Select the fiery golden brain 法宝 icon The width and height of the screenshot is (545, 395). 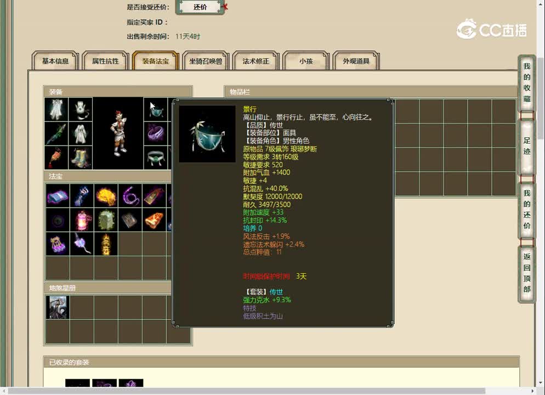[x=107, y=196]
